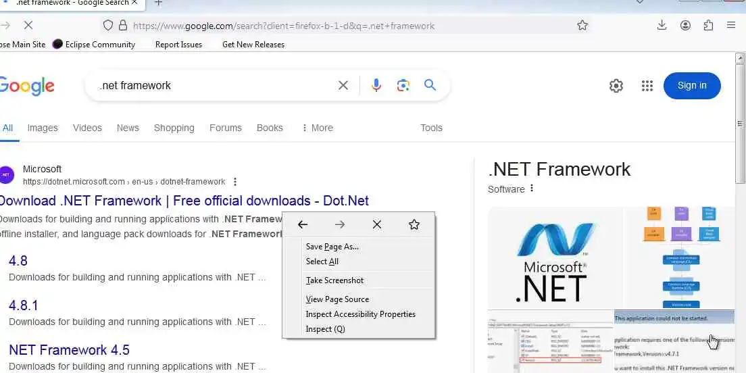This screenshot has width=746, height=373.
Task: Open the registry editor screenshot thumbnail
Action: click(551, 341)
